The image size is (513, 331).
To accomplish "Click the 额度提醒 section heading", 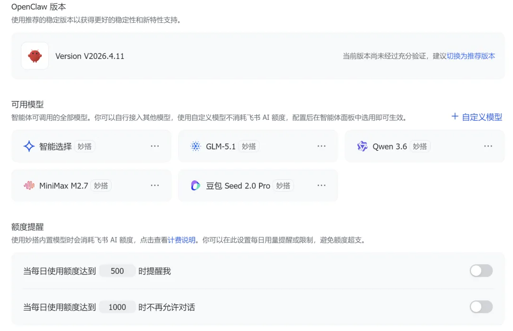I will [x=28, y=227].
